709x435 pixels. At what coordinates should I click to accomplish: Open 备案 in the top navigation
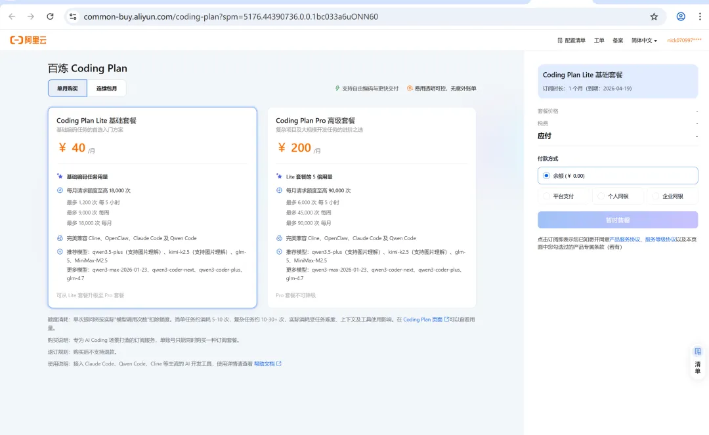point(618,40)
